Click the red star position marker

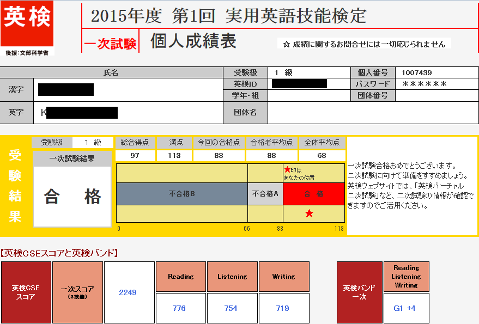pyautogui.click(x=309, y=213)
